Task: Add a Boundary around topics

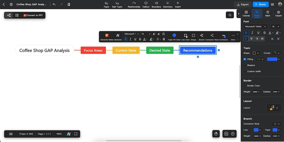Action: click(x=156, y=4)
